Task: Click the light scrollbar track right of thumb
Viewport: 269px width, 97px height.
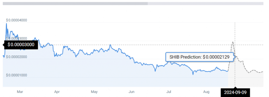Action: [205, 3]
